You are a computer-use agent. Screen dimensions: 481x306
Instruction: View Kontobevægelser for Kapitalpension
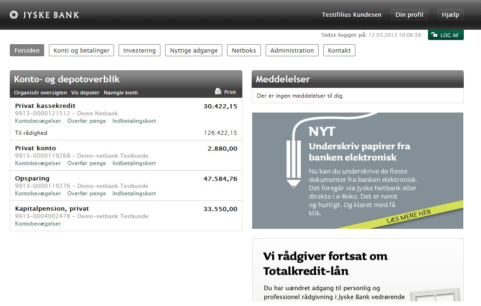click(38, 224)
